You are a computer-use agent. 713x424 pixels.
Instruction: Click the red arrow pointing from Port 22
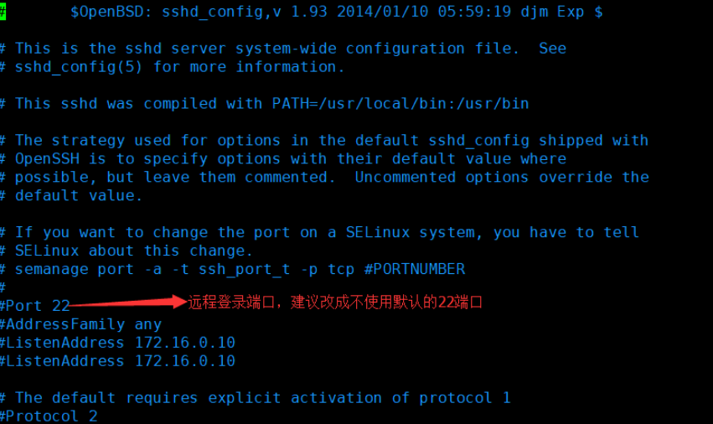pyautogui.click(x=127, y=302)
